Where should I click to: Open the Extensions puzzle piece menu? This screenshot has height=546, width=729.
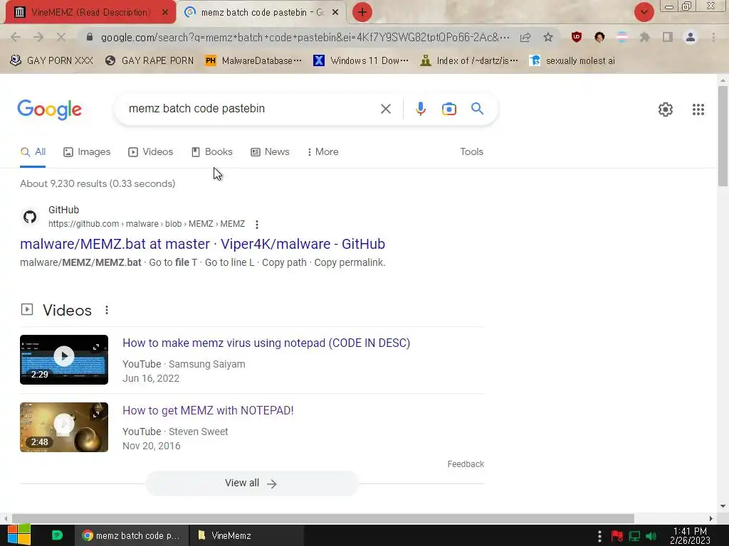[x=644, y=37]
